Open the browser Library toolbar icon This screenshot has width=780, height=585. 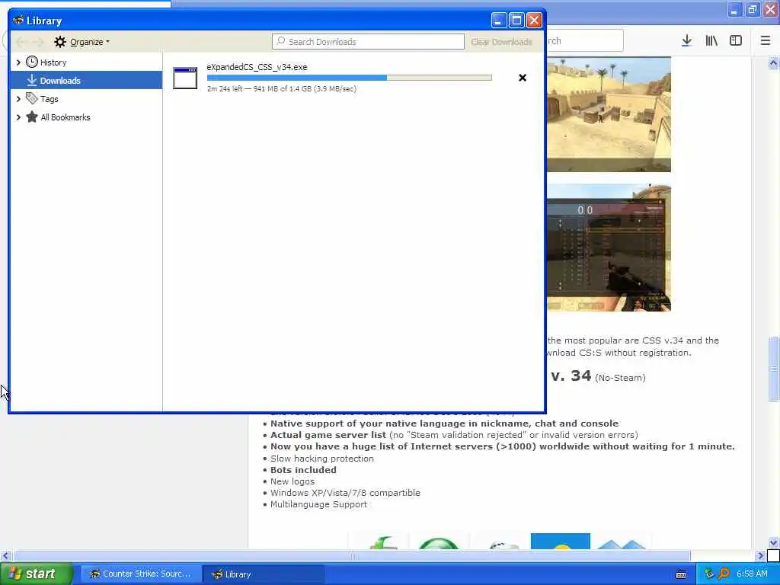[x=711, y=41]
